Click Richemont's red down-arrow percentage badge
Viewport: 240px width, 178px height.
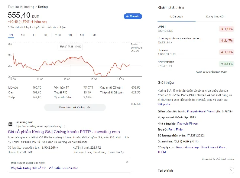click(x=227, y=40)
